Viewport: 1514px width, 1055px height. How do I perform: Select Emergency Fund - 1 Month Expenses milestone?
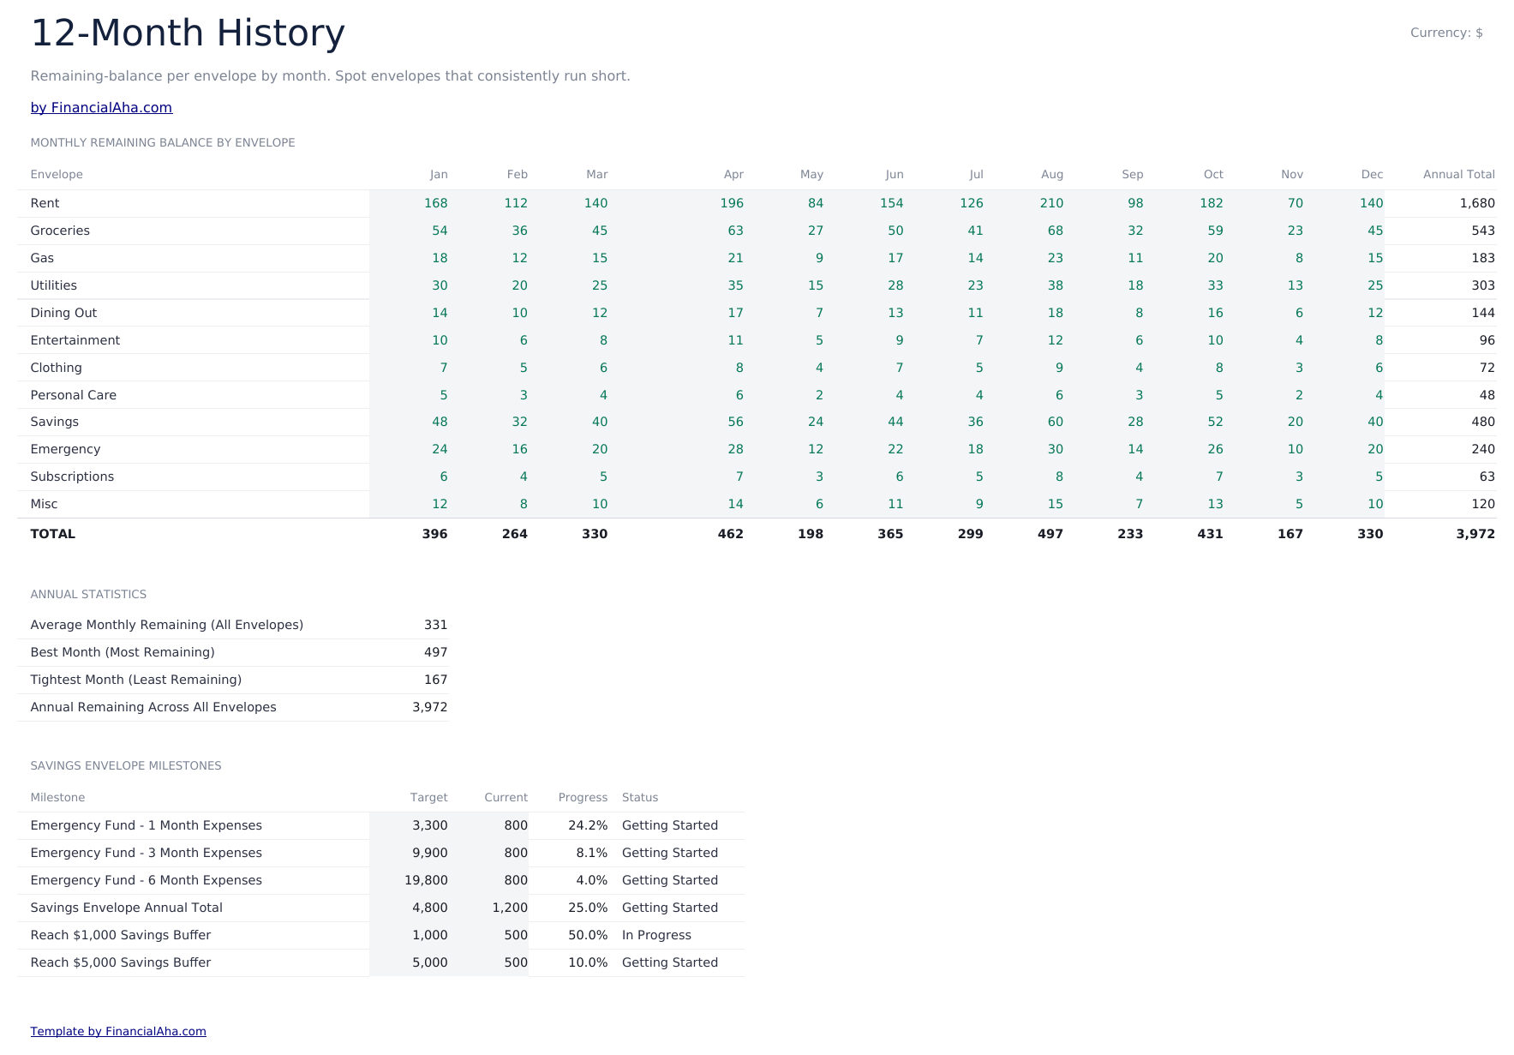coord(147,825)
